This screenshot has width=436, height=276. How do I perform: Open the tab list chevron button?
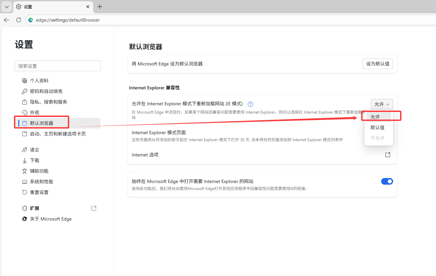click(7, 7)
